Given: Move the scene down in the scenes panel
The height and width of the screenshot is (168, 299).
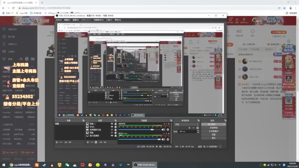Looking at the screenshot, I should 70,142.
